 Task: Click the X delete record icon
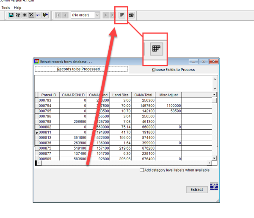(31, 15)
